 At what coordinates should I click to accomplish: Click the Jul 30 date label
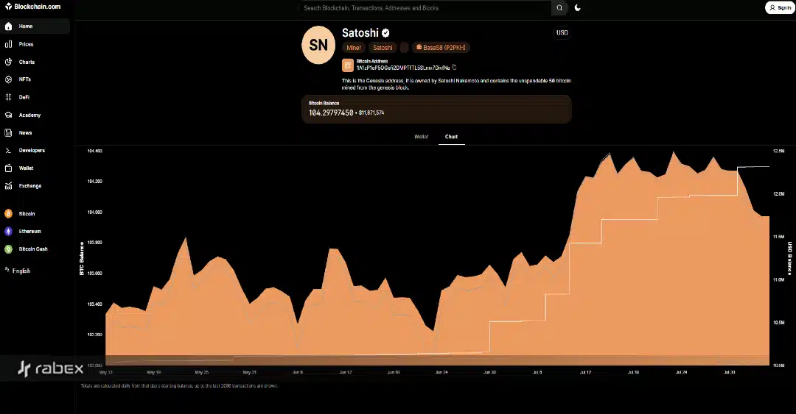729,372
